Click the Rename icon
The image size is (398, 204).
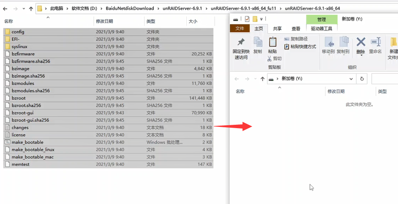coord(376,42)
